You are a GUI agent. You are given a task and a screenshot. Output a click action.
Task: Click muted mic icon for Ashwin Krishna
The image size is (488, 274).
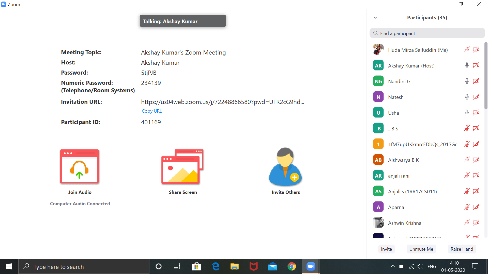click(x=467, y=222)
